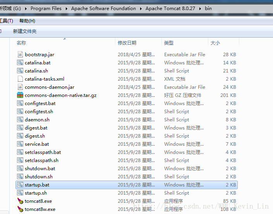Click the bootstrap.jar file icon
This screenshot has height=214, width=273.
click(20, 55)
